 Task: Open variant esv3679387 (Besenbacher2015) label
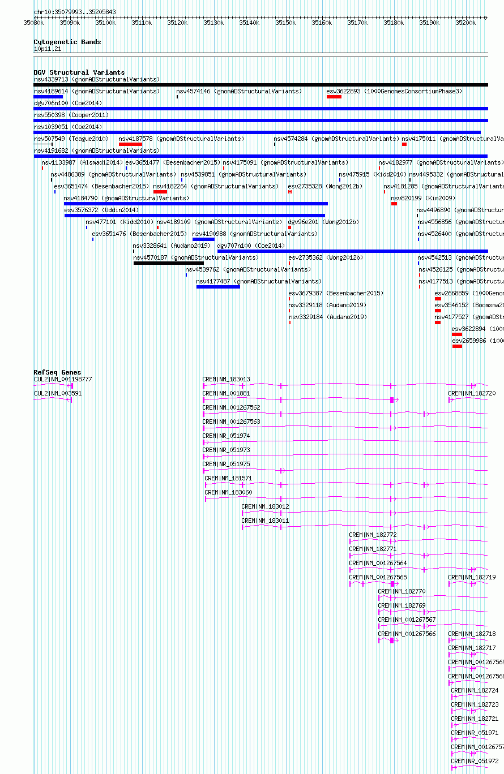tap(336, 293)
